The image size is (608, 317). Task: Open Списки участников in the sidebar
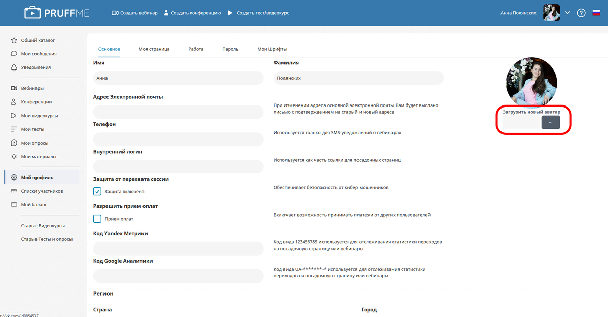(x=42, y=191)
